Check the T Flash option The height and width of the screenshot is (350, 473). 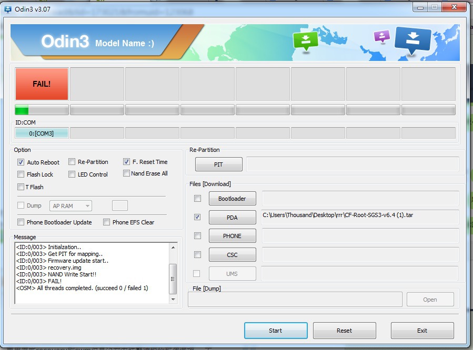pos(21,187)
